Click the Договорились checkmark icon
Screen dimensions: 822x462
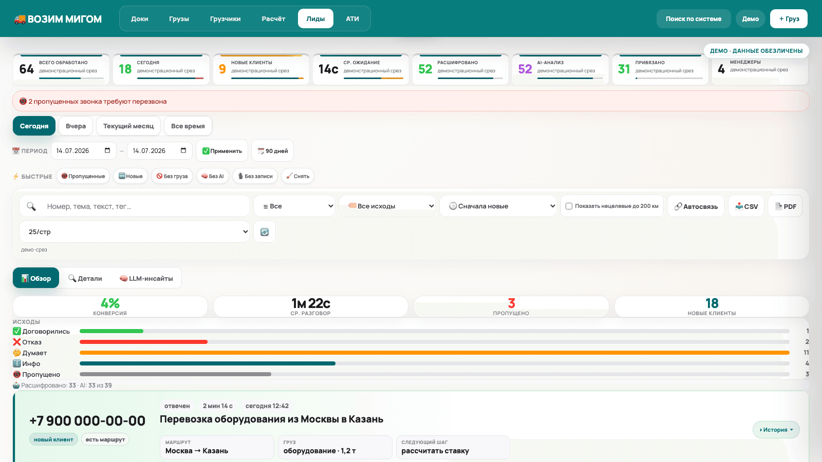pos(17,331)
